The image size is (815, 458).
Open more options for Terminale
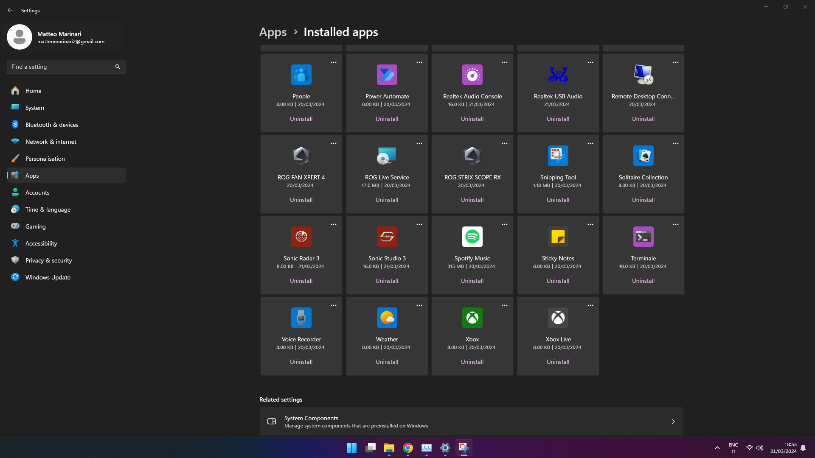(676, 224)
